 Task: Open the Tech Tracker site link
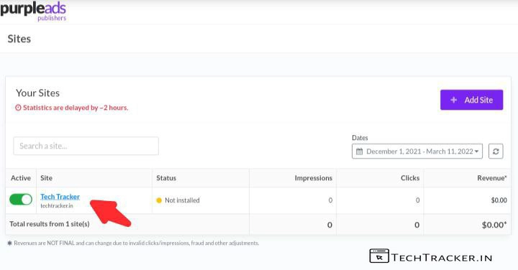[60, 197]
